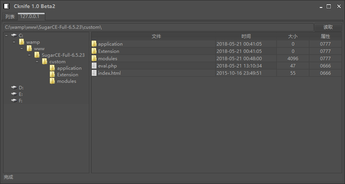Collapse the wamp folder node
This screenshot has height=184, width=345.
tap(14, 42)
